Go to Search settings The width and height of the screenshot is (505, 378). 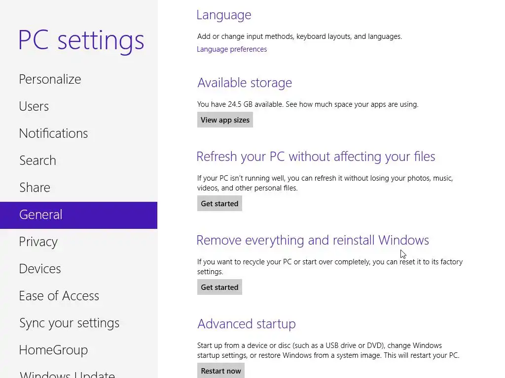coord(37,160)
